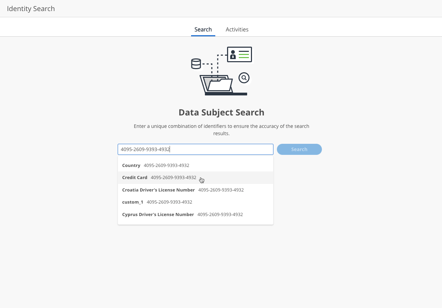Click the Data Subject Search heading
This screenshot has height=308, width=442.
[221, 112]
